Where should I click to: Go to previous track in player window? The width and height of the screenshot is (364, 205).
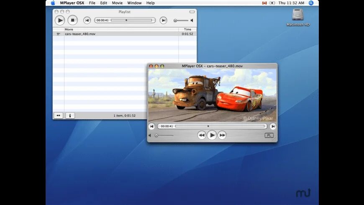click(151, 126)
